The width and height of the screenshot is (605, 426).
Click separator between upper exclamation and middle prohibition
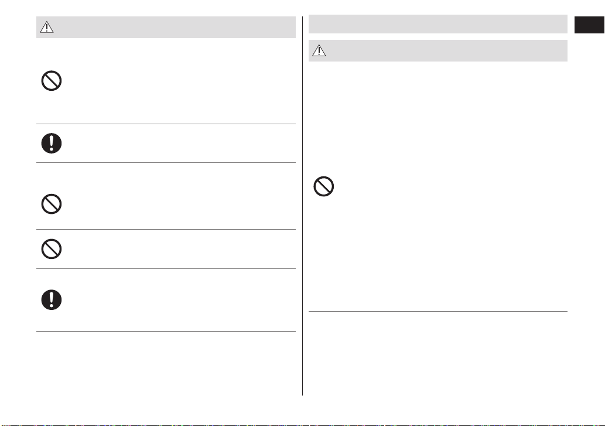tap(166, 162)
